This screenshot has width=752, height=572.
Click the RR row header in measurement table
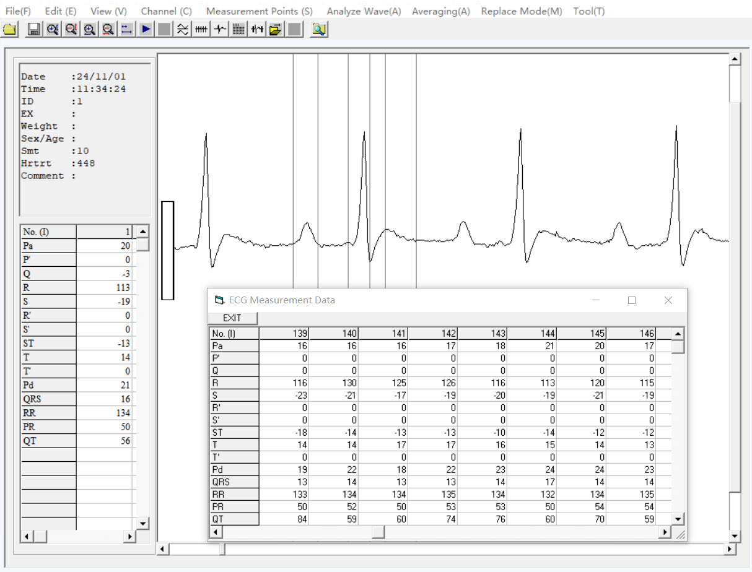(x=234, y=495)
